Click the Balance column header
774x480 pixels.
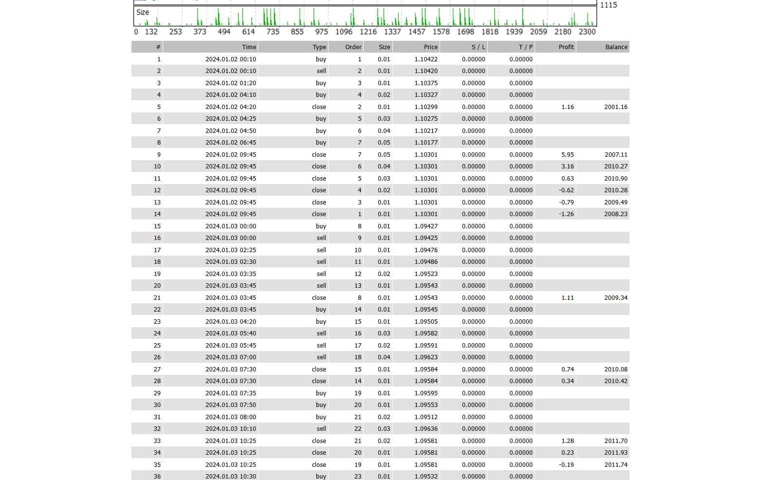[616, 47]
